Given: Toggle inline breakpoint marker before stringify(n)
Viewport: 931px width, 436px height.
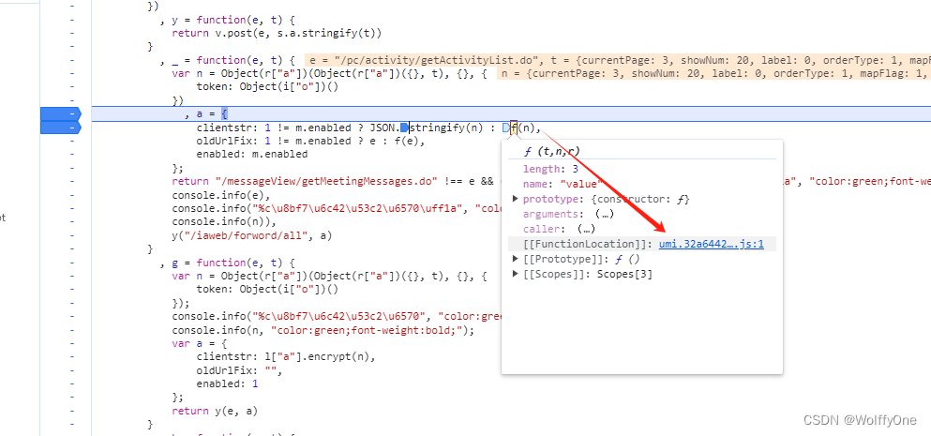Looking at the screenshot, I should pyautogui.click(x=404, y=128).
